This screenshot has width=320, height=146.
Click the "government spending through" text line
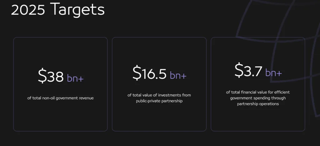click(257, 98)
